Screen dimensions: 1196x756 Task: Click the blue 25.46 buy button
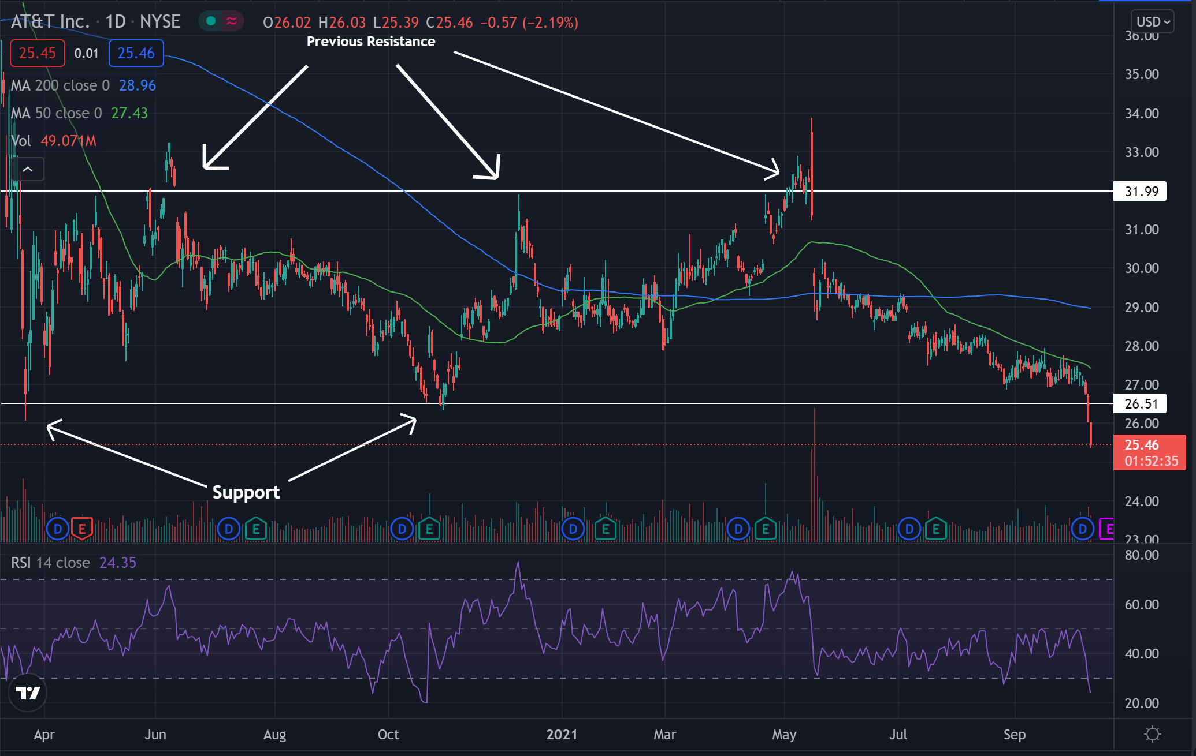pyautogui.click(x=136, y=53)
